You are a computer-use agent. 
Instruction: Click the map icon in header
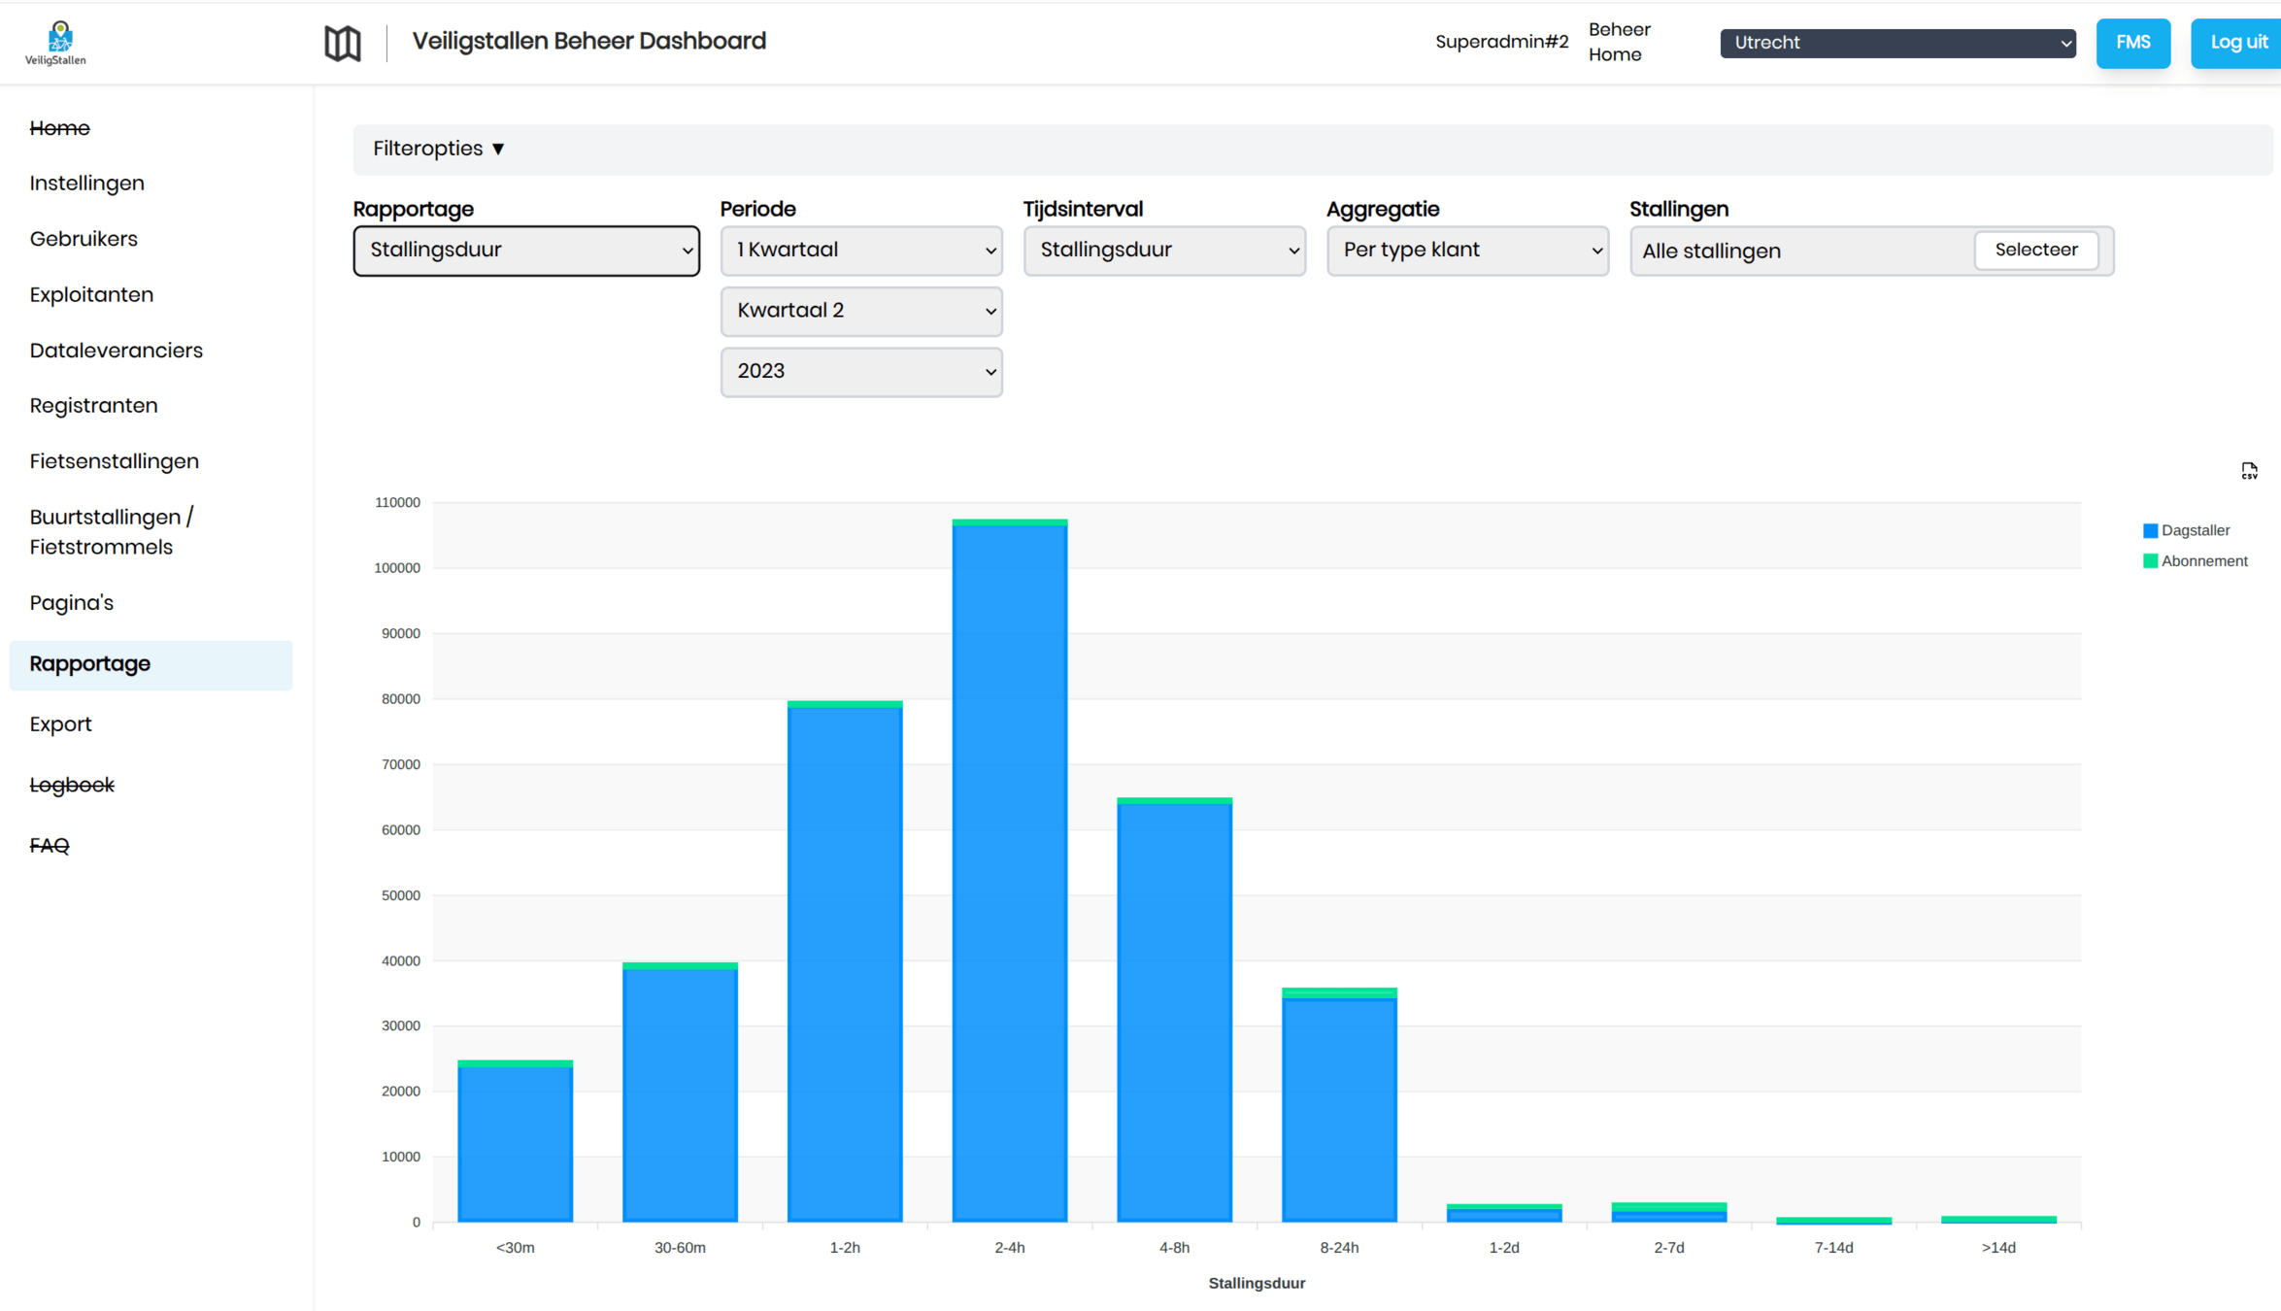click(x=342, y=43)
